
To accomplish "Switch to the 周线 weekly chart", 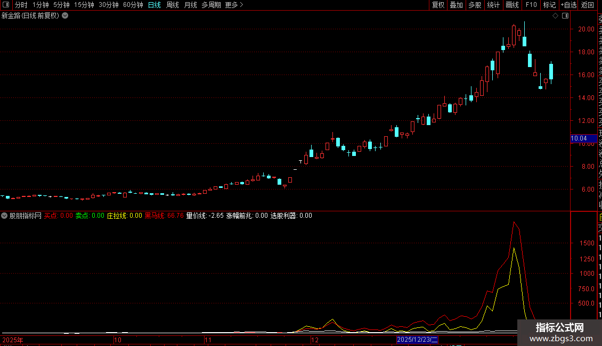I will coord(173,5).
